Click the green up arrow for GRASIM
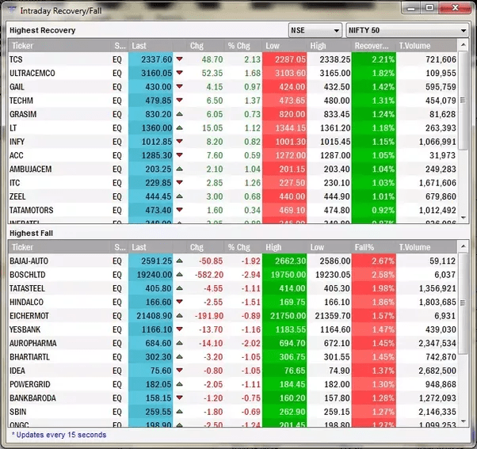Image resolution: width=477 pixels, height=449 pixels. tap(180, 114)
